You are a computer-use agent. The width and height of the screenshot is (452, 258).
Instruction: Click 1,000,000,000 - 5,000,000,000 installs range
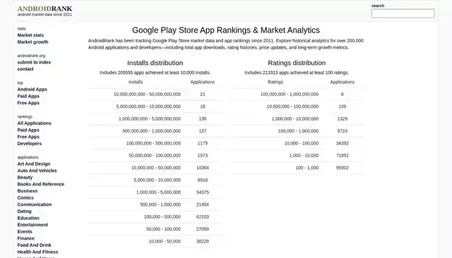(150, 119)
